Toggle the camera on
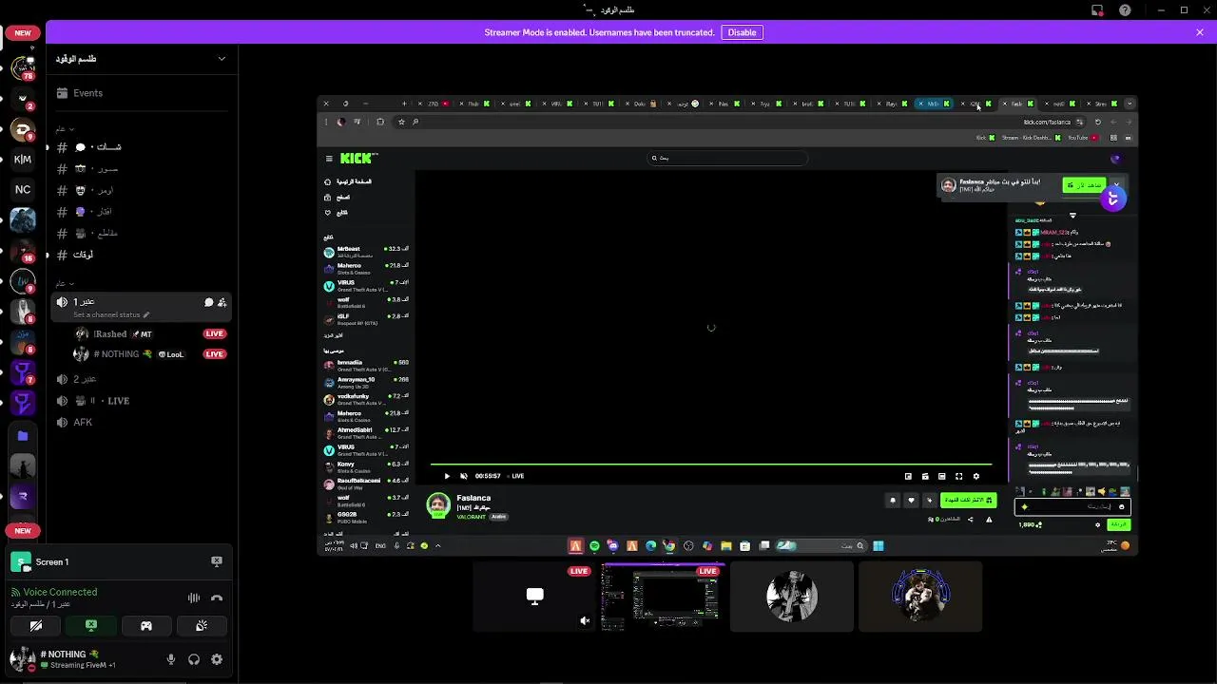Image resolution: width=1217 pixels, height=684 pixels. [x=36, y=626]
